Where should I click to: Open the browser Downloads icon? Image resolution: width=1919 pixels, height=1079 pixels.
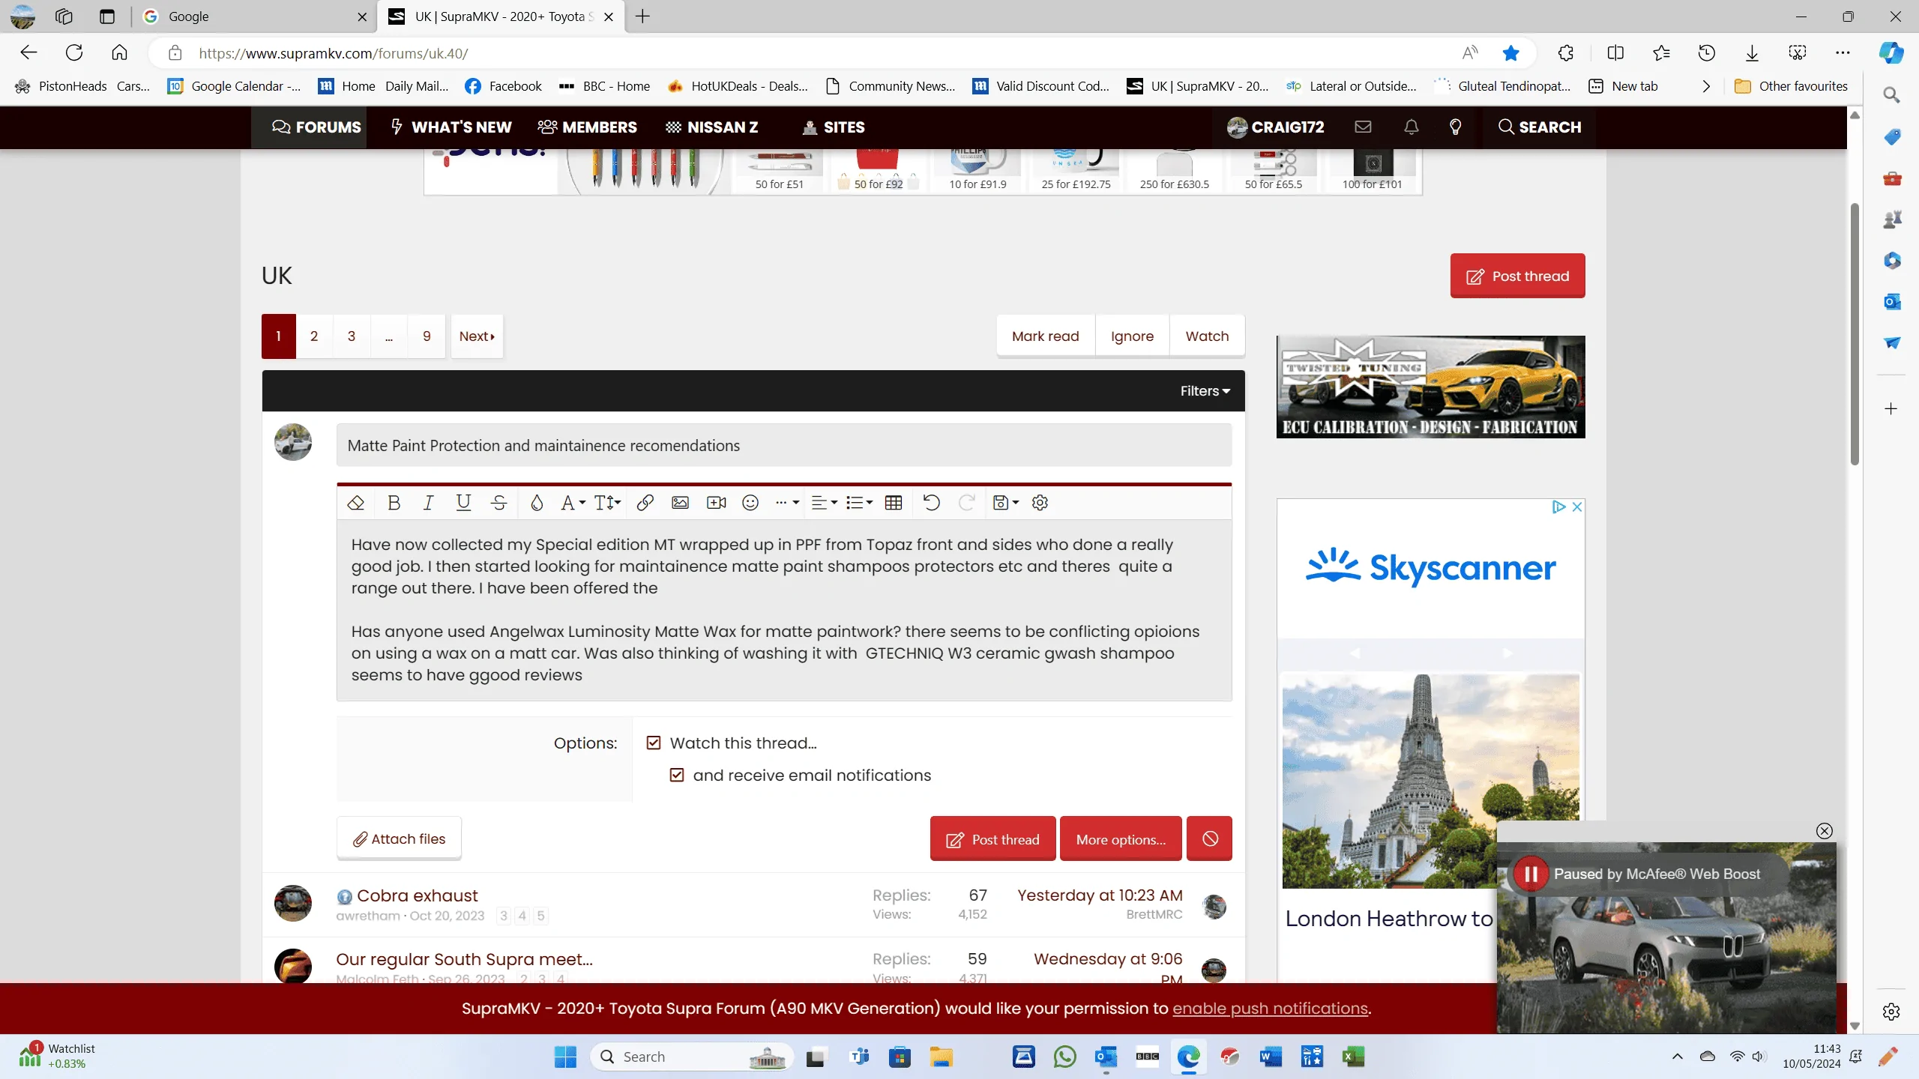pyautogui.click(x=1752, y=52)
